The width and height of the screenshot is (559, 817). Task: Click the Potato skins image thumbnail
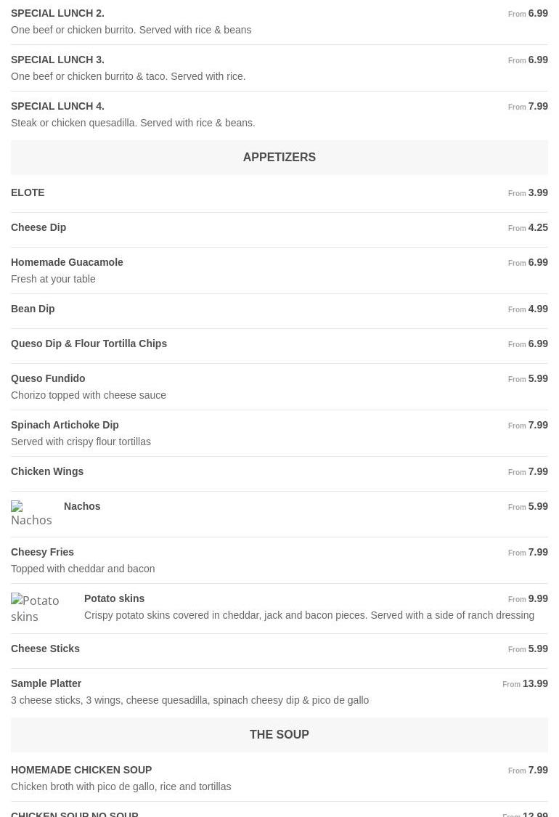pyautogui.click(x=41, y=608)
